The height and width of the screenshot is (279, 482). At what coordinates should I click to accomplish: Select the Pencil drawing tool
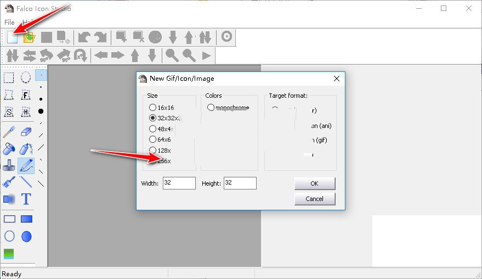click(26, 165)
